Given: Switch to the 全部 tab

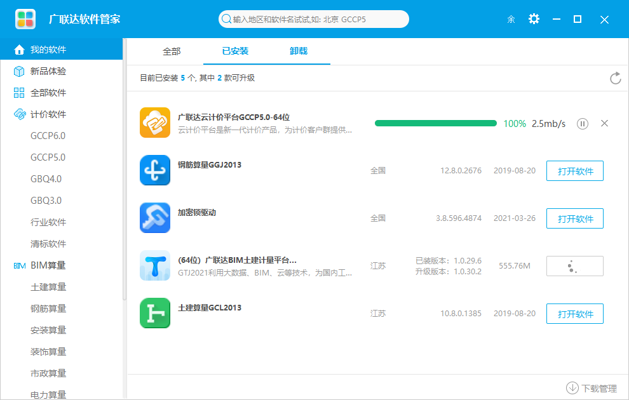Looking at the screenshot, I should [x=172, y=51].
